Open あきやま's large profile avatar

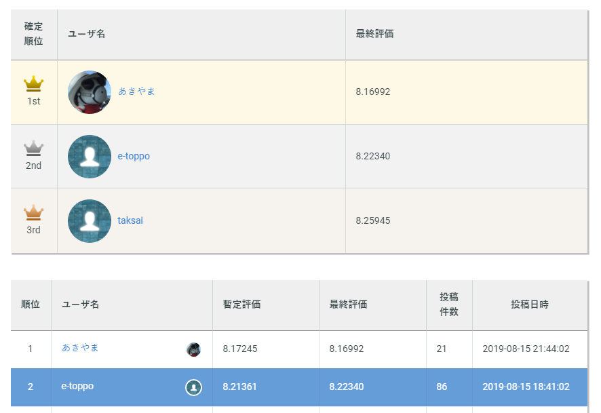[x=90, y=92]
